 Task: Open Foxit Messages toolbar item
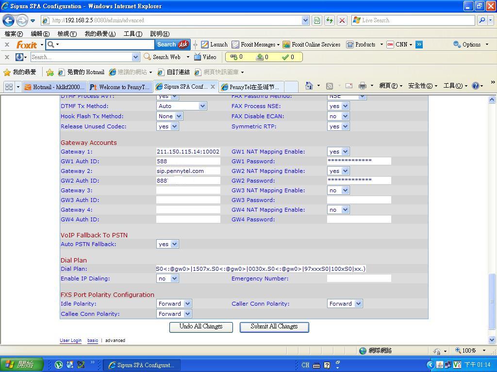click(x=255, y=45)
